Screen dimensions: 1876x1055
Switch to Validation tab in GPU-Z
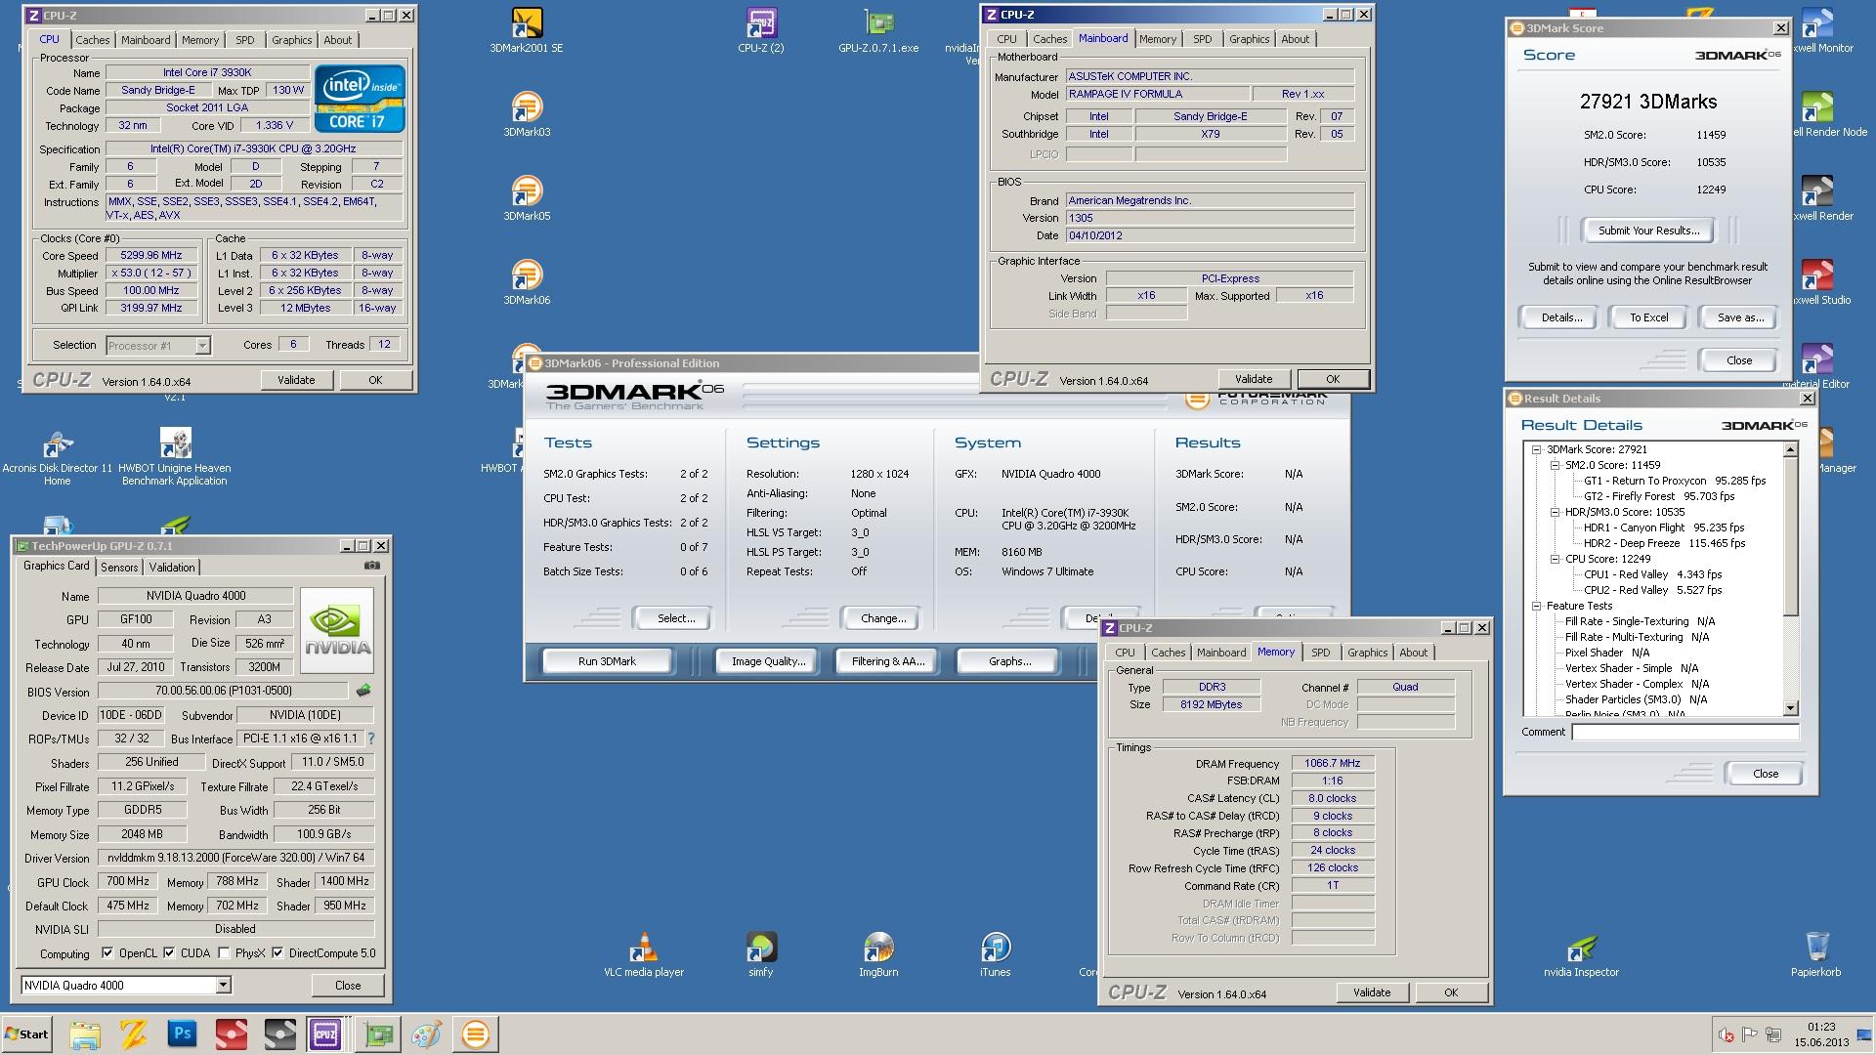tap(172, 567)
